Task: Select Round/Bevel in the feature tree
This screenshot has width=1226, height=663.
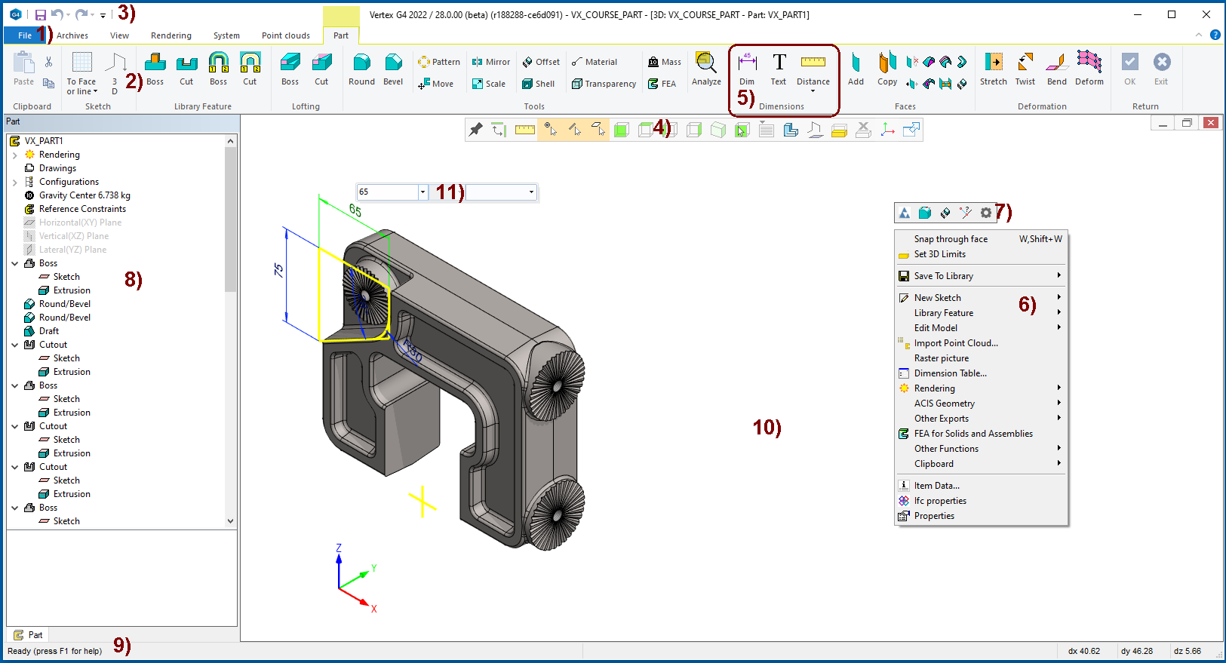Action: tap(64, 304)
